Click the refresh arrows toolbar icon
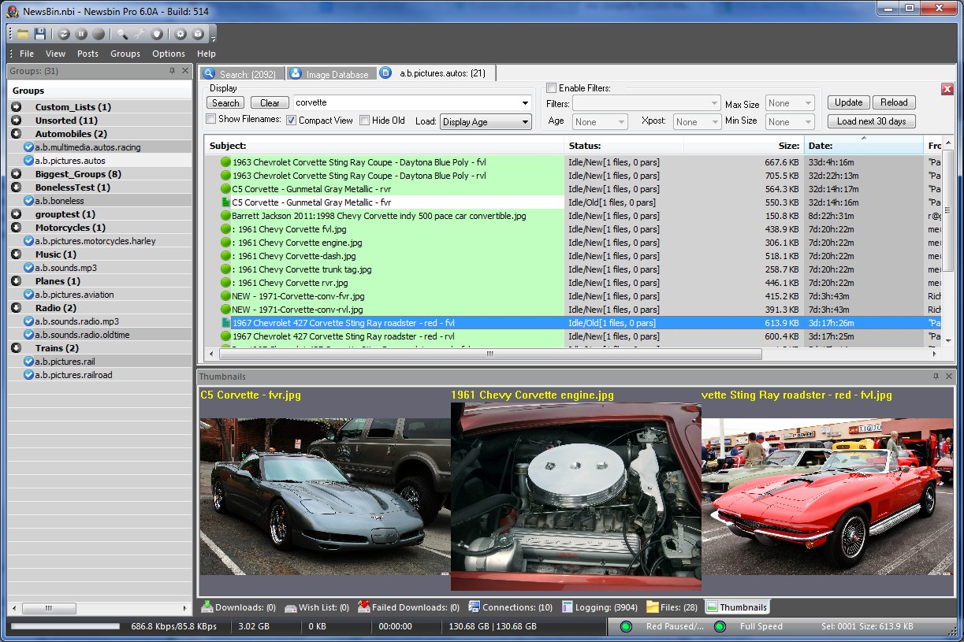The image size is (964, 642). 64,34
